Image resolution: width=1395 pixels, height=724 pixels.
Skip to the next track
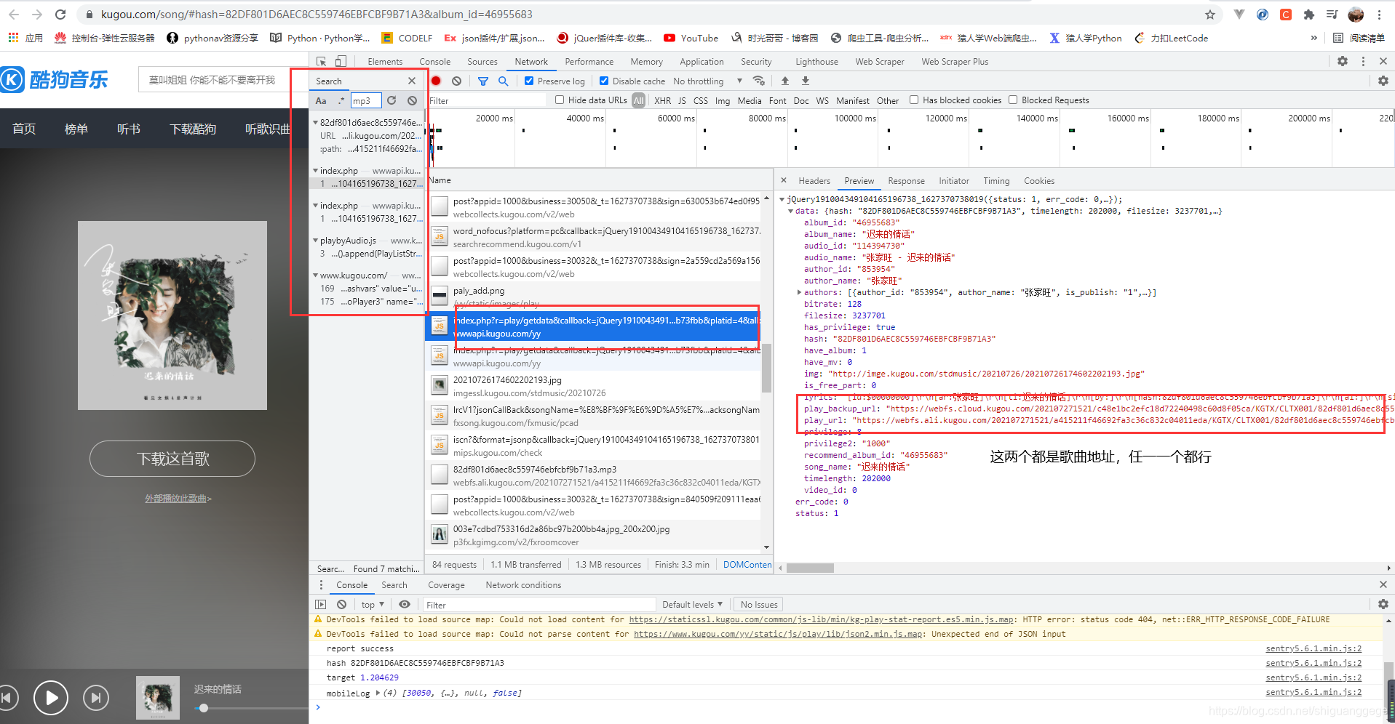coord(96,698)
